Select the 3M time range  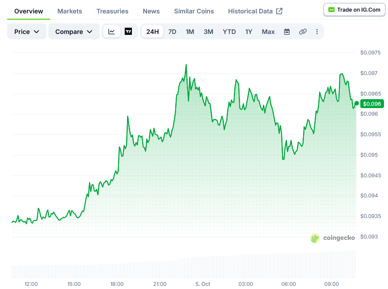point(208,32)
